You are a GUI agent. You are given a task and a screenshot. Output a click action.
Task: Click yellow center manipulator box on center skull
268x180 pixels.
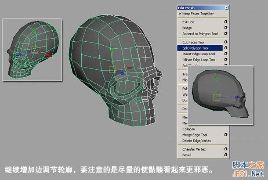[x=112, y=70]
